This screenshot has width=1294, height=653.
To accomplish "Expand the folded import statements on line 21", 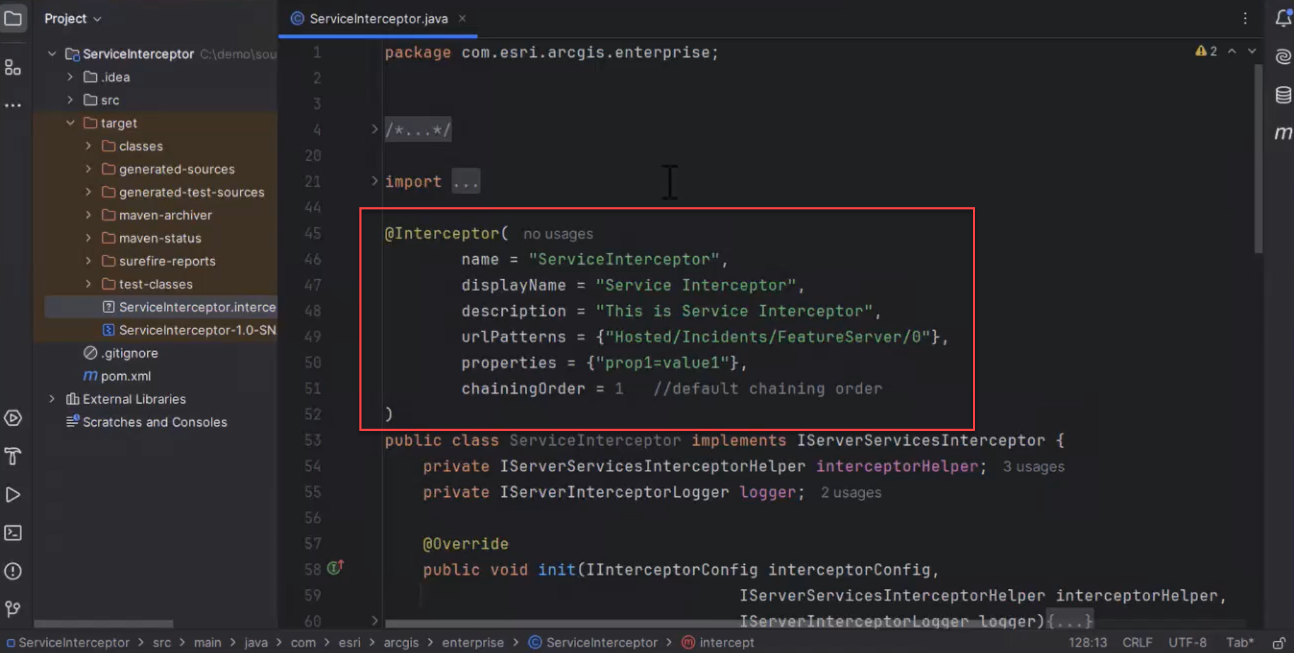I will pos(466,181).
